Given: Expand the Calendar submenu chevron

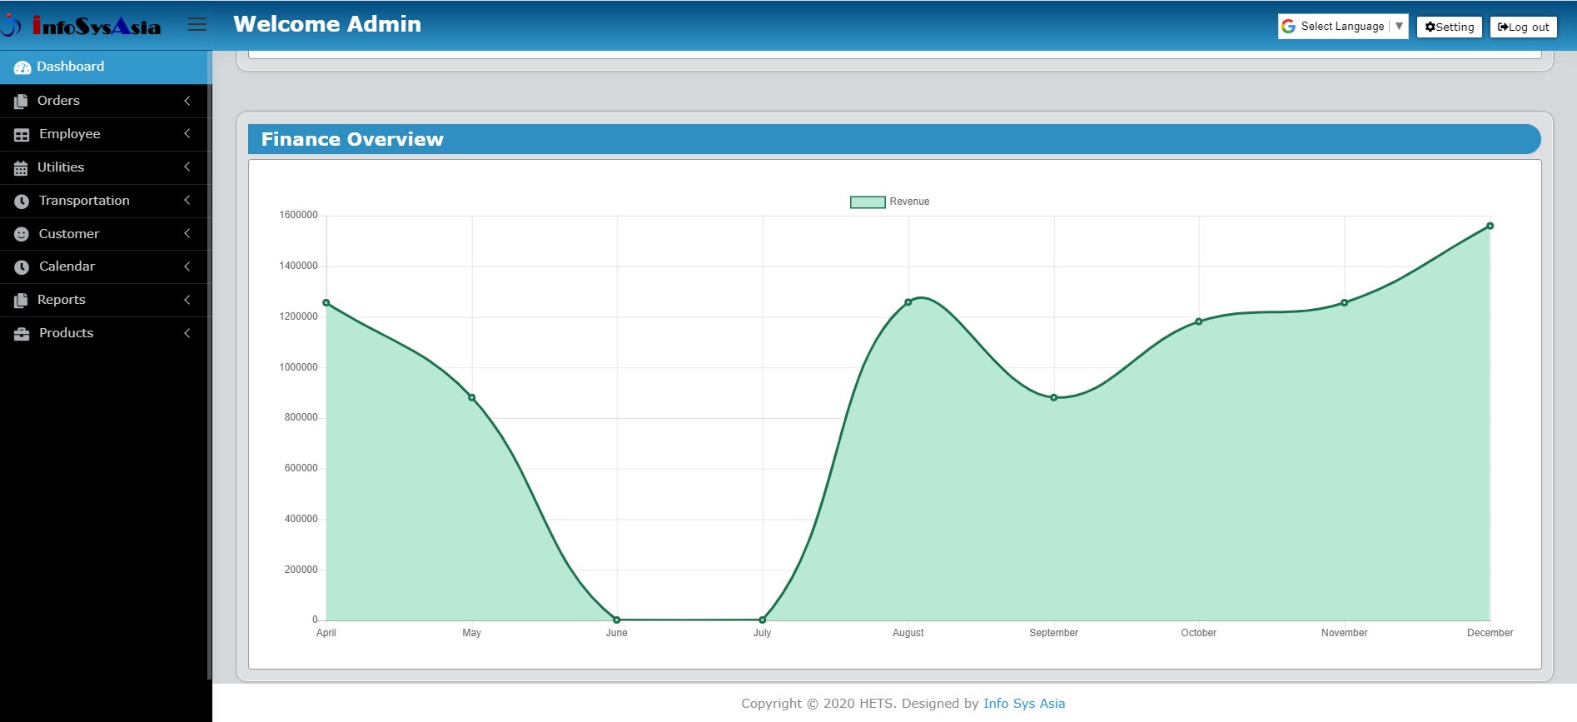Looking at the screenshot, I should point(187,266).
